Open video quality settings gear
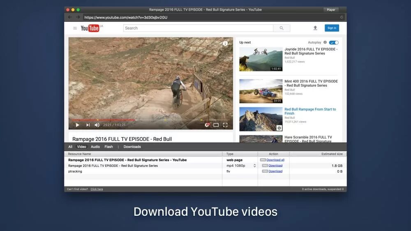 point(207,125)
